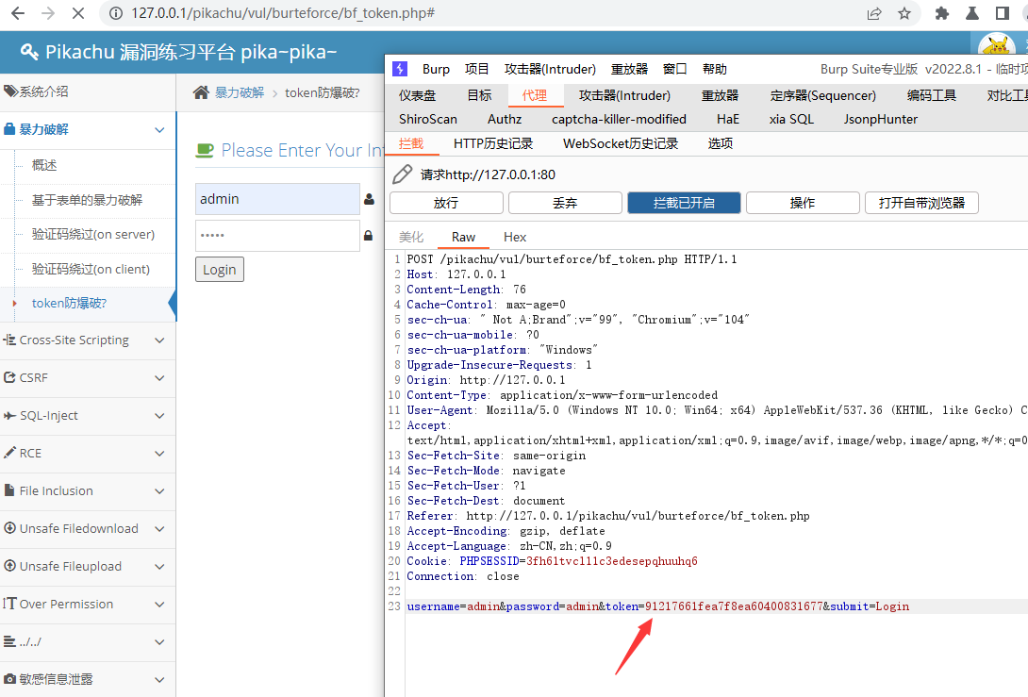Click the icon beside SQL-Inject

[x=9, y=415]
